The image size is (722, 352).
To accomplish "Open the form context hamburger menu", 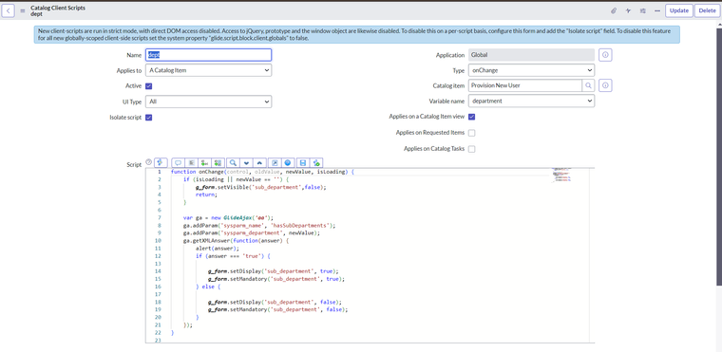I will tap(23, 10).
